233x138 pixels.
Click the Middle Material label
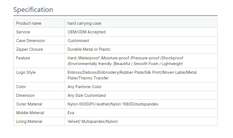point(30,113)
